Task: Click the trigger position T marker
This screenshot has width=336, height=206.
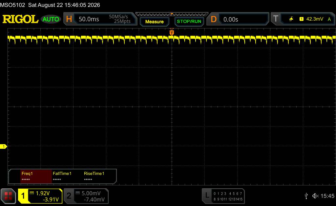Action: coord(172,32)
